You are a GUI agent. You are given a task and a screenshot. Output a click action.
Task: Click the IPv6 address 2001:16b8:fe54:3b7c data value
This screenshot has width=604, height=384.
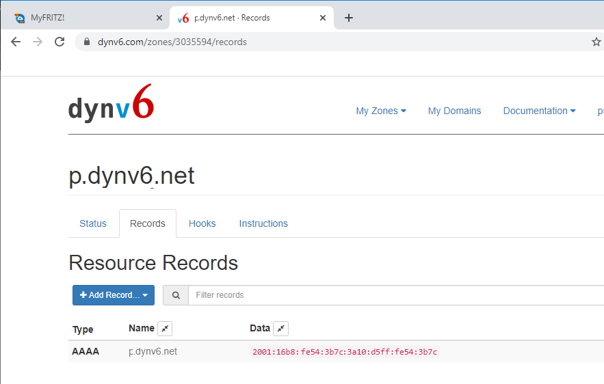pos(345,352)
